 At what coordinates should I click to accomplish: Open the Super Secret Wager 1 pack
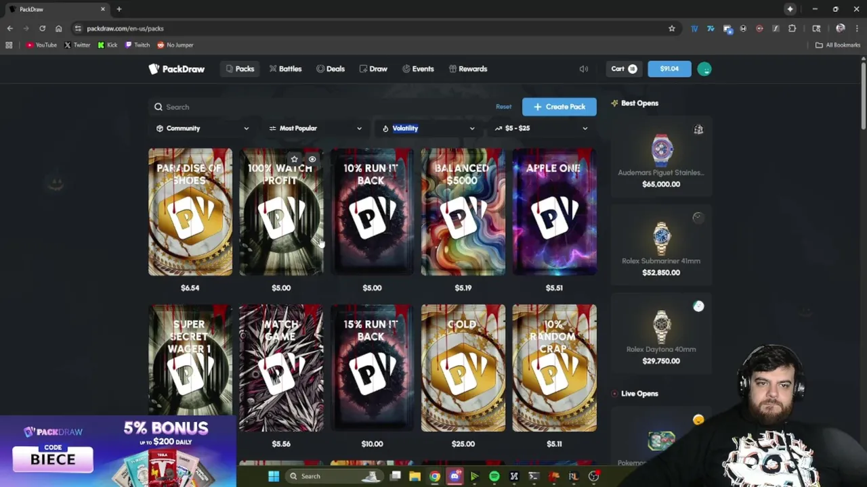[x=190, y=360]
